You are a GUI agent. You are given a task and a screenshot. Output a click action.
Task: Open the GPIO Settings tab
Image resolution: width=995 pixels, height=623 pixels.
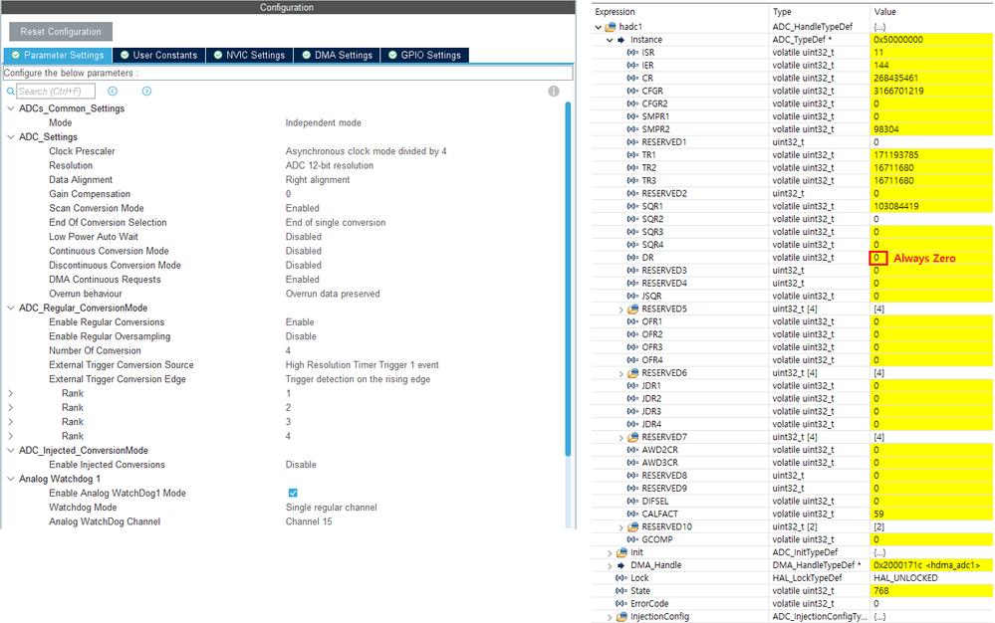click(425, 55)
